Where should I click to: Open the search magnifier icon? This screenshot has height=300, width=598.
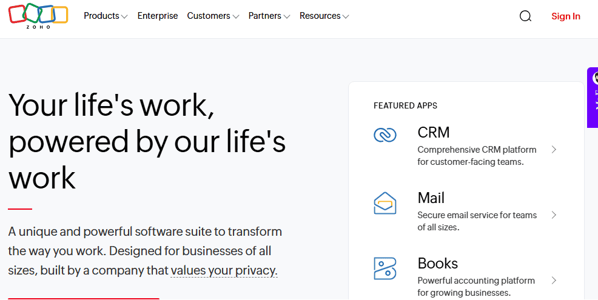(x=525, y=16)
